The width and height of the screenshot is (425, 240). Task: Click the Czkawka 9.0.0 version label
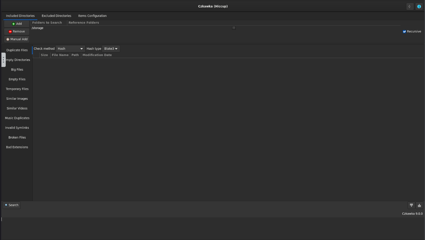(412, 214)
